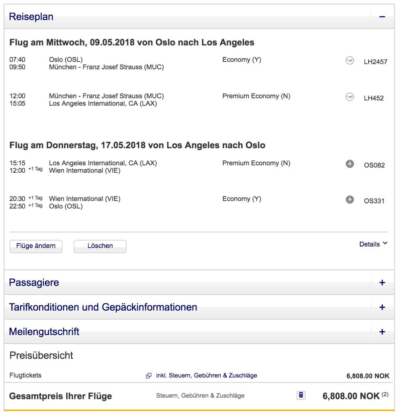This screenshot has width=400, height=417.
Task: Click Premium Economy (N) on Los Angeles–Wien leg
Action: (256, 163)
